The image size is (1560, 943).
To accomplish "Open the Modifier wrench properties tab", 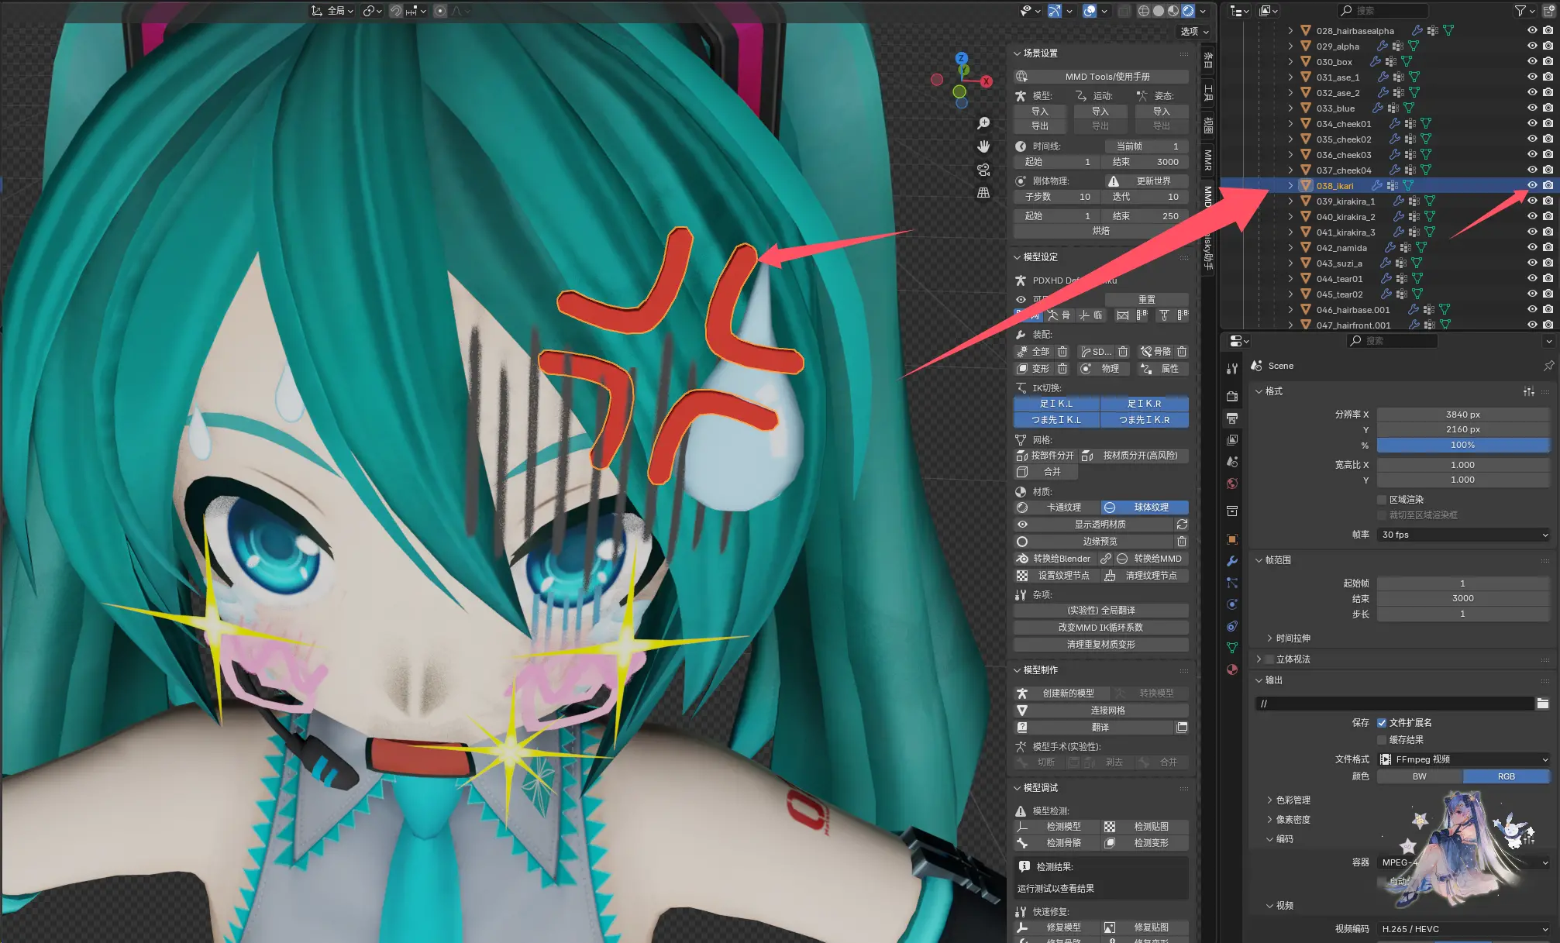I will [x=1232, y=561].
